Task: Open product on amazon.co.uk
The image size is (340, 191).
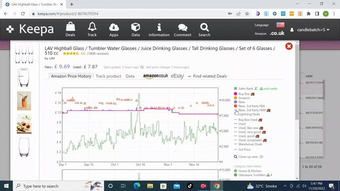Action: (x=156, y=76)
